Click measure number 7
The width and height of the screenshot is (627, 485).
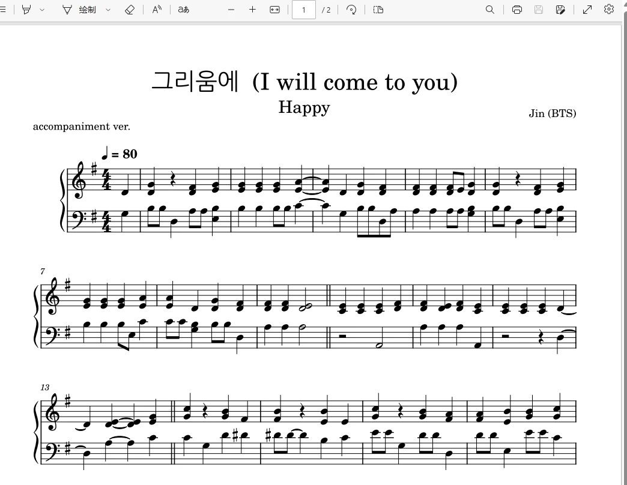(x=43, y=271)
